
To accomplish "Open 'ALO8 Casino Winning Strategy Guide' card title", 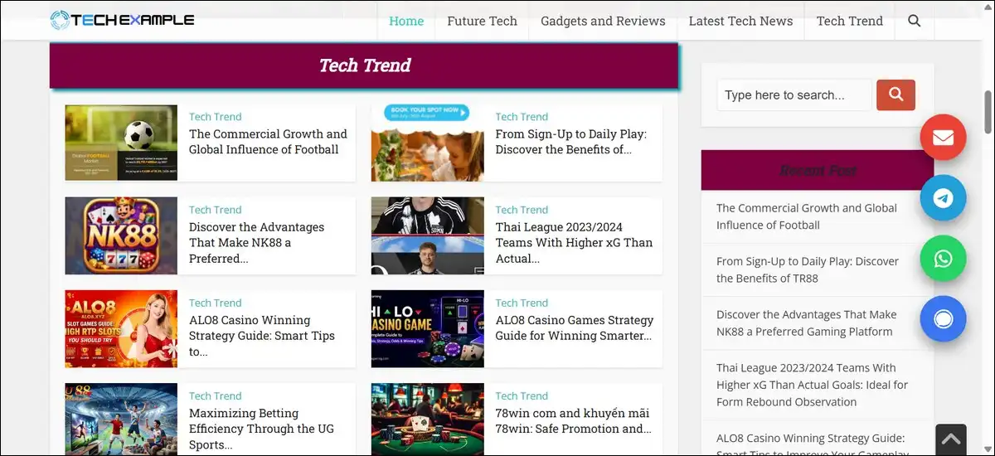I will point(262,336).
